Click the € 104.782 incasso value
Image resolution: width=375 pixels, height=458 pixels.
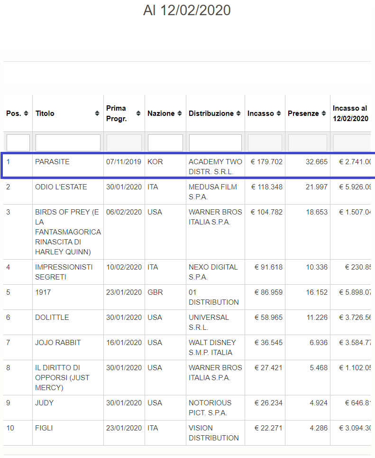click(x=266, y=212)
